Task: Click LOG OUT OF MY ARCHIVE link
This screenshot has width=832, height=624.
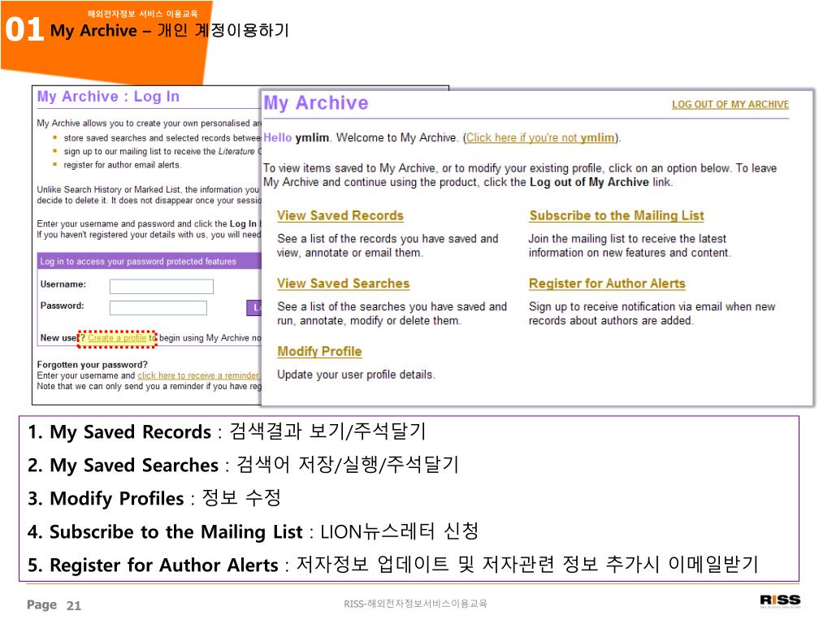Action: [x=730, y=105]
